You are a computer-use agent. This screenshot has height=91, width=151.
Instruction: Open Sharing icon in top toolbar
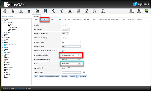(x=54, y=11)
